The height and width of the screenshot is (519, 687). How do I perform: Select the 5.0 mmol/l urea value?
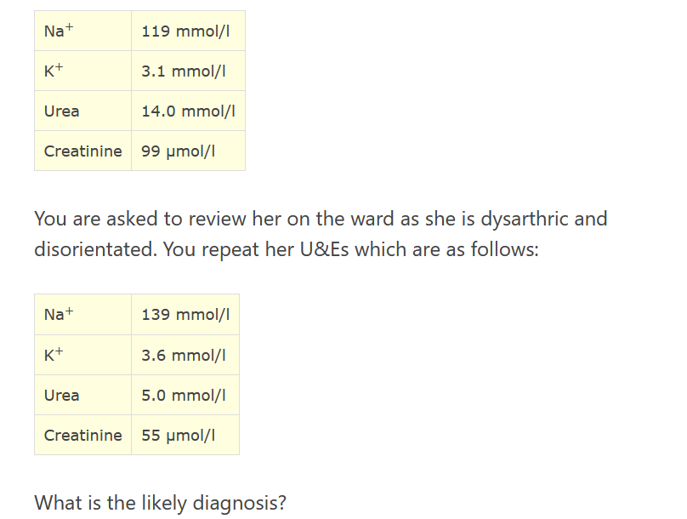point(183,396)
